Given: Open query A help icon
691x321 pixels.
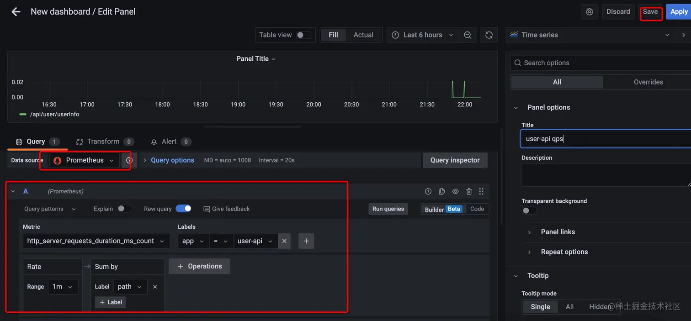Looking at the screenshot, I should 428,191.
